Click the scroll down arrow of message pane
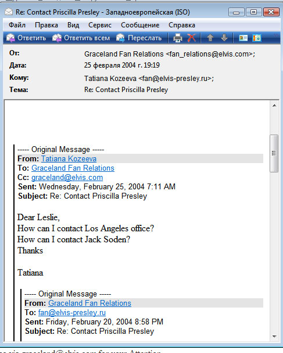The width and height of the screenshot is (283, 353). point(274,337)
